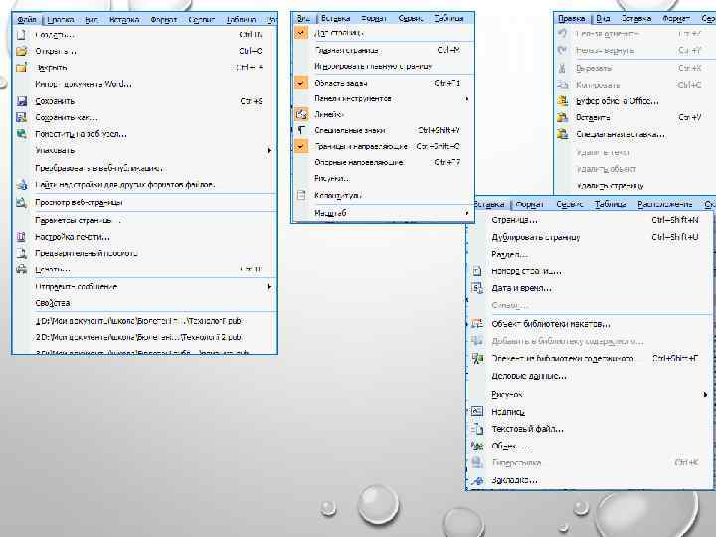
Task: Click the Специальная вставка icon
Action: (563, 134)
